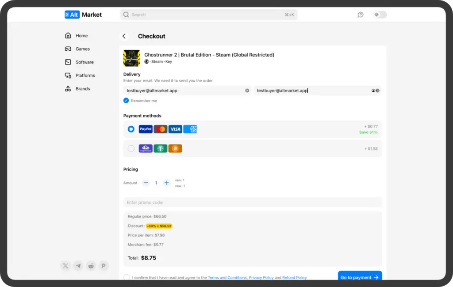453x287 pixels.
Task: Open Brands in the sidebar
Action: tap(77, 89)
